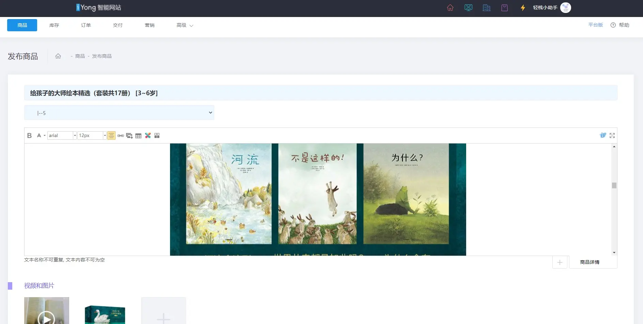Open the 营销 tab
643x324 pixels.
pos(150,25)
